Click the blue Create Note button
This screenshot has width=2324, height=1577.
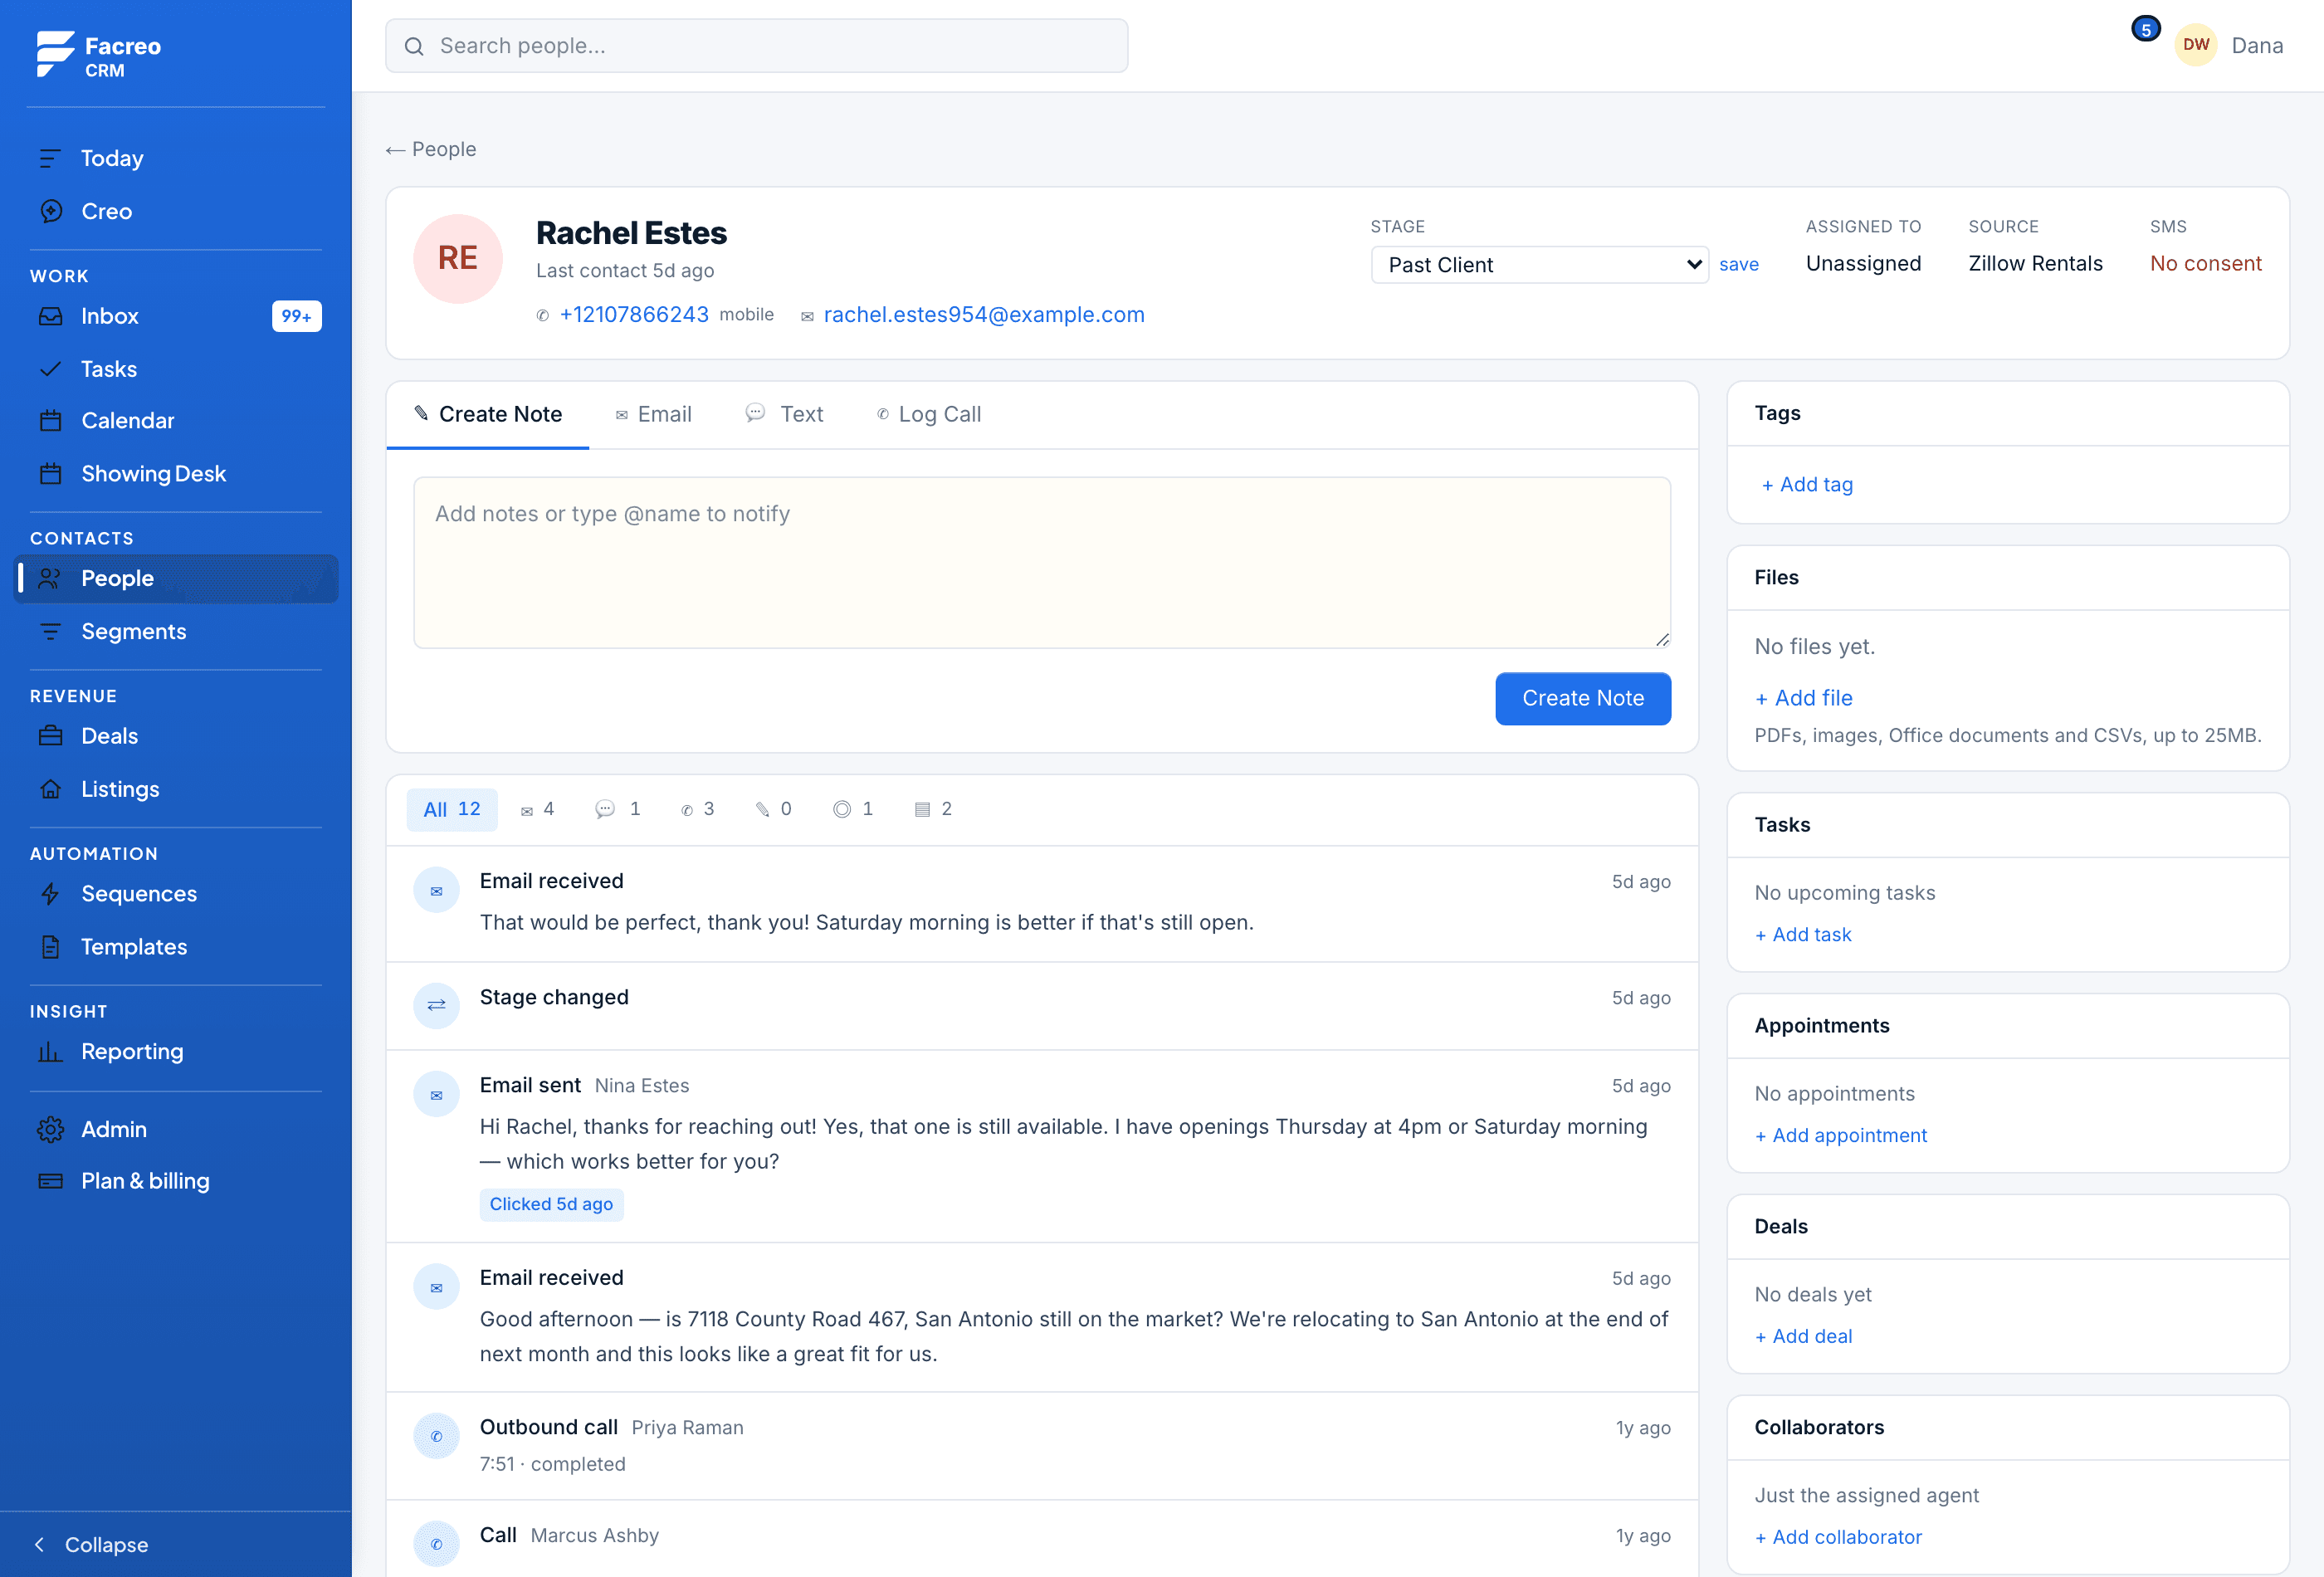pyautogui.click(x=1583, y=698)
